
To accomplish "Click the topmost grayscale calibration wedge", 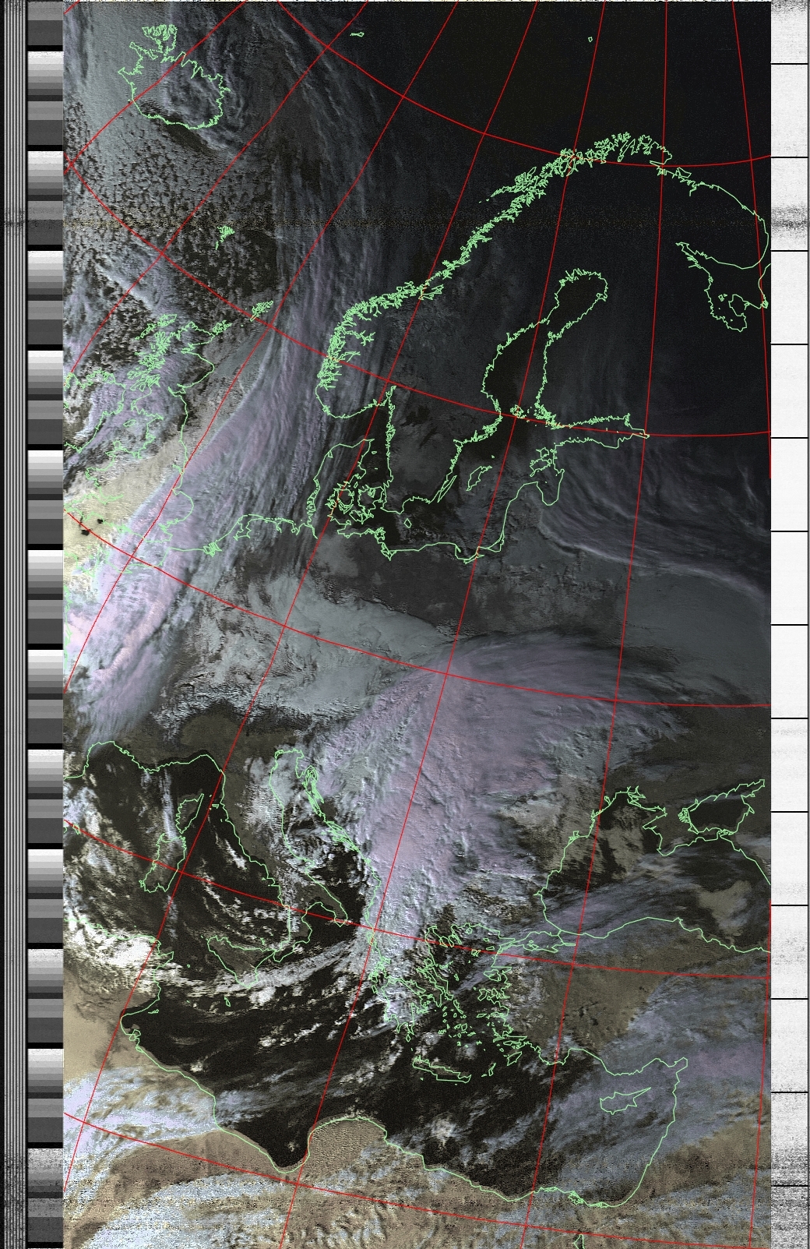I will [45, 33].
